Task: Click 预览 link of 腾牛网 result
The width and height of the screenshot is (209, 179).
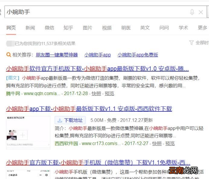Action: point(109,94)
